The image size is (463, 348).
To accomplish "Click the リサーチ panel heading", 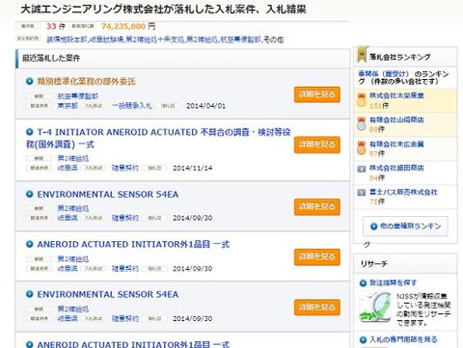I will 374,264.
